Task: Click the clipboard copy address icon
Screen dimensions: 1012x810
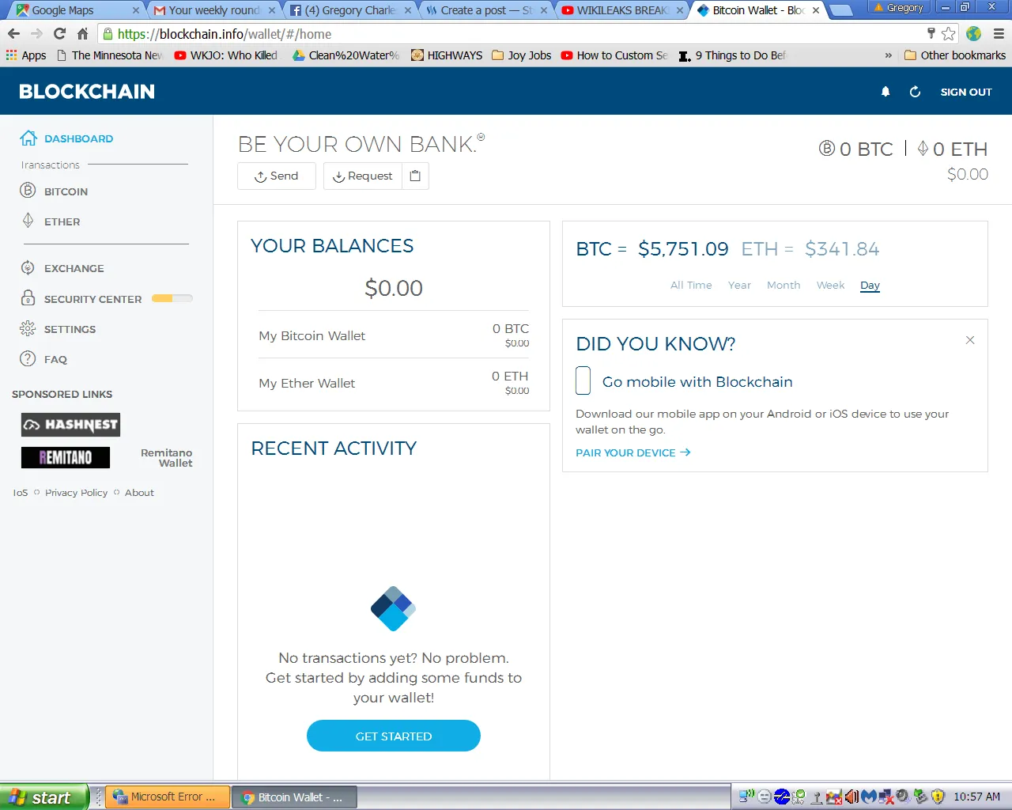Action: click(415, 176)
